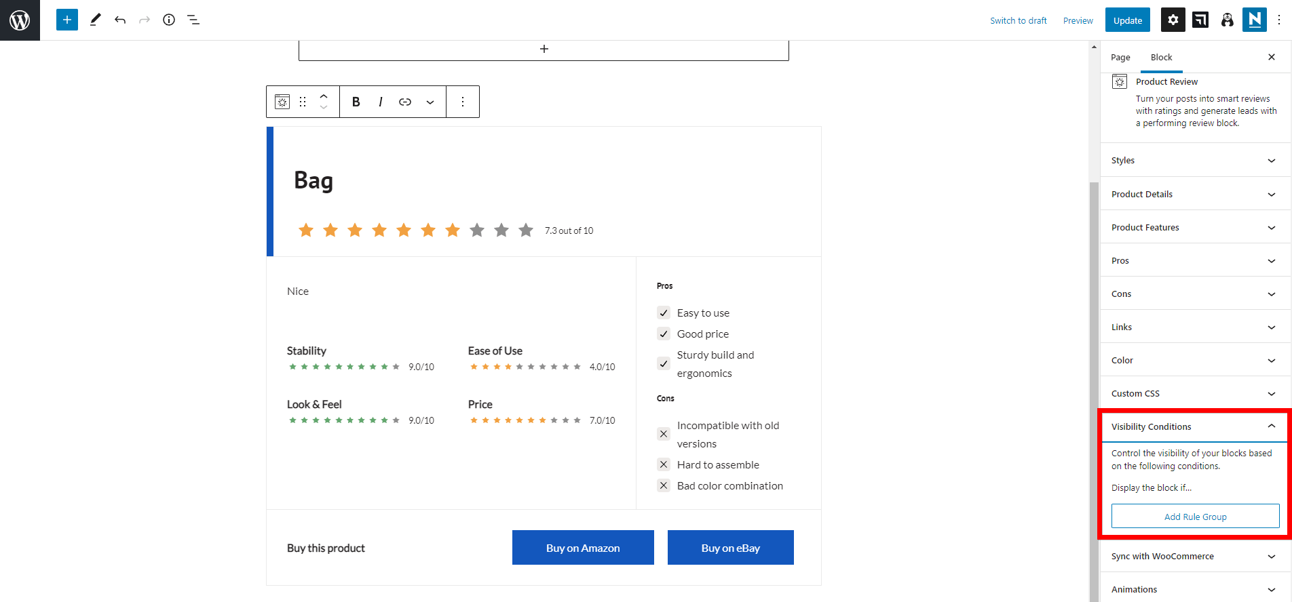
Task: Switch to the Page tab
Action: (x=1120, y=58)
